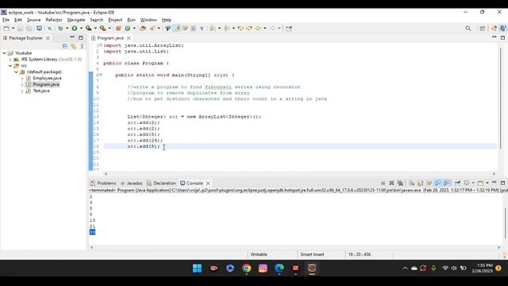
Task: Collapse the default package node
Action: tap(16, 72)
